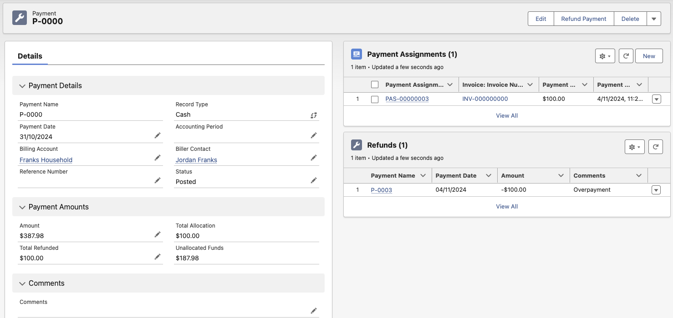Change record type using the swap icon
The width and height of the screenshot is (673, 318).
click(314, 115)
